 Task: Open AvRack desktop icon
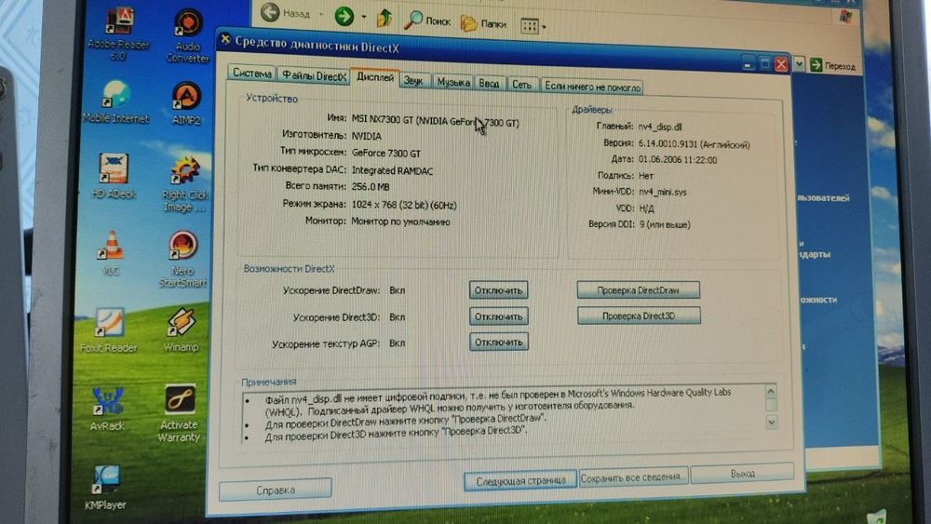[x=107, y=409]
